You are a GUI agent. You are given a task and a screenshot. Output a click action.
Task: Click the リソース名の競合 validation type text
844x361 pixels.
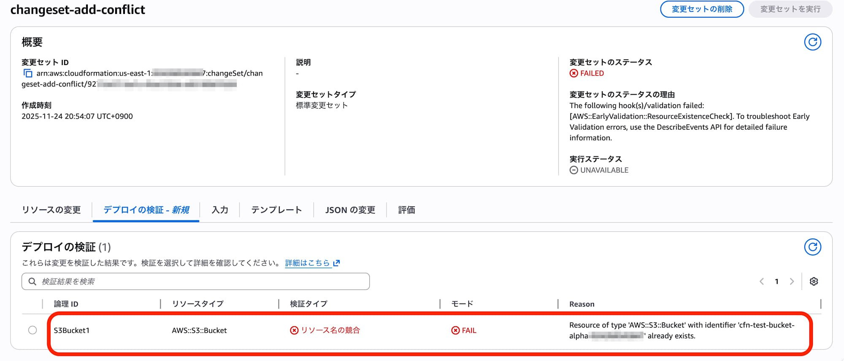coord(330,330)
